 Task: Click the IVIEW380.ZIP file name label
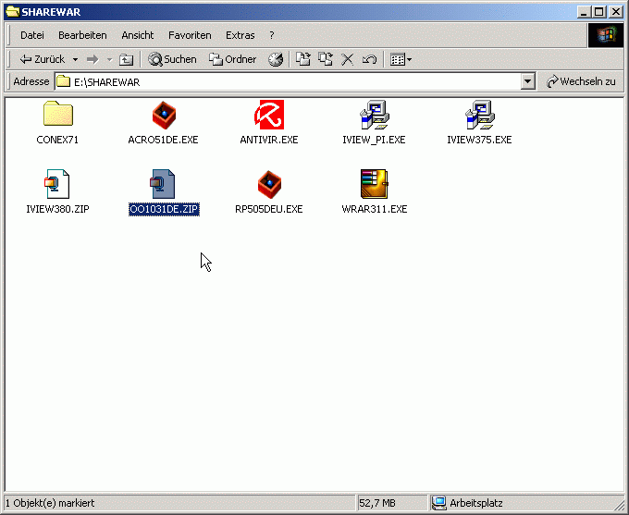(57, 209)
